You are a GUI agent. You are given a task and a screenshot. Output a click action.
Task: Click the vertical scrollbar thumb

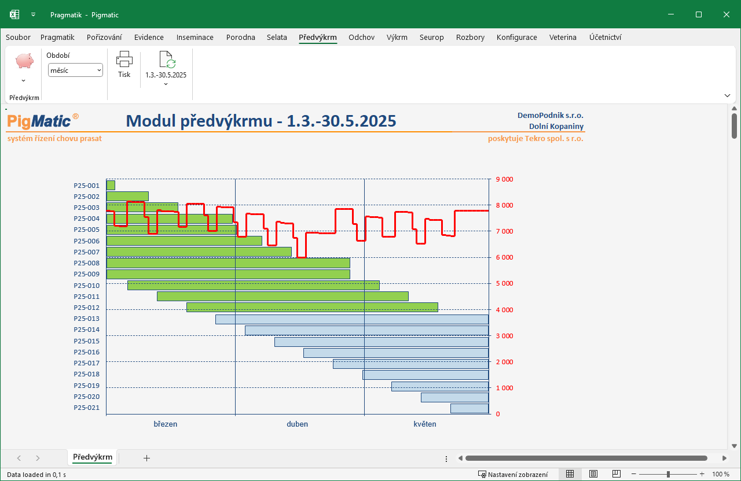pyautogui.click(x=734, y=126)
